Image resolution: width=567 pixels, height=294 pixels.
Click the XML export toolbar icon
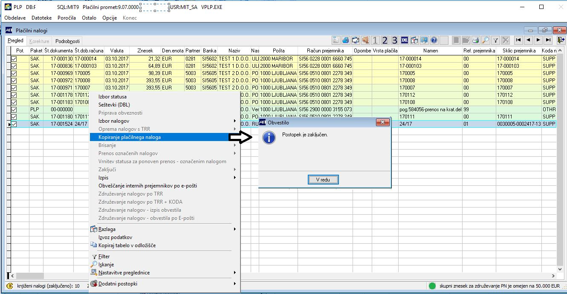[x=405, y=40]
